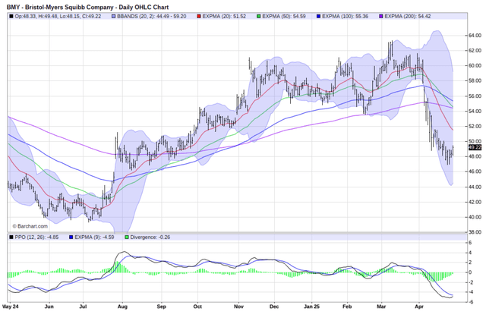Screen dimensions: 486x324
Task: Click the 42.00 price axis label
Action: coord(475,202)
